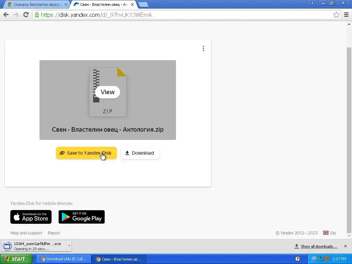Open the ZIP file icon preview
This screenshot has height=264, width=352.
pos(108,92)
